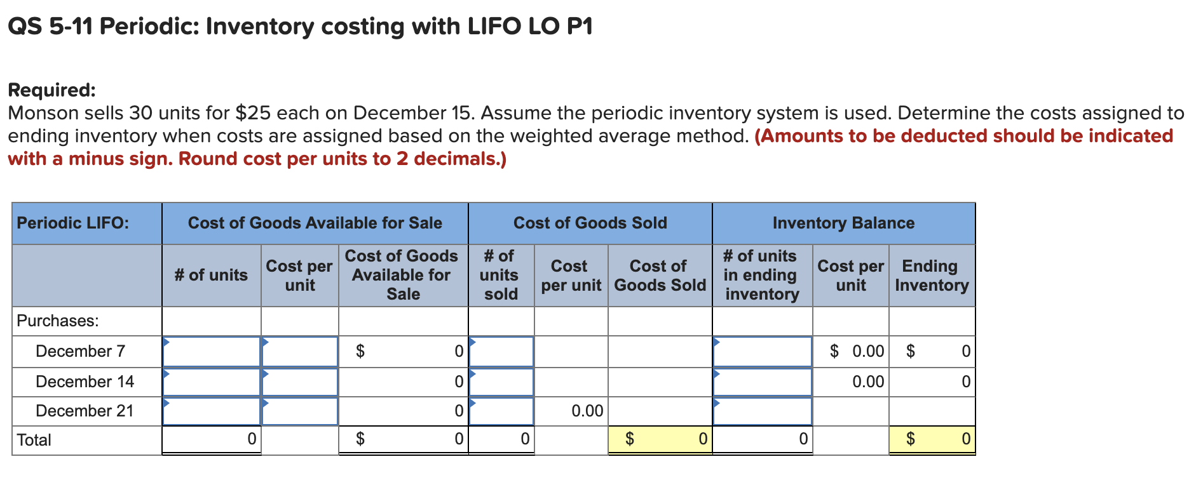This screenshot has height=485, width=1196.
Task: Select the December 14 cost per unit input field
Action: pos(299,382)
